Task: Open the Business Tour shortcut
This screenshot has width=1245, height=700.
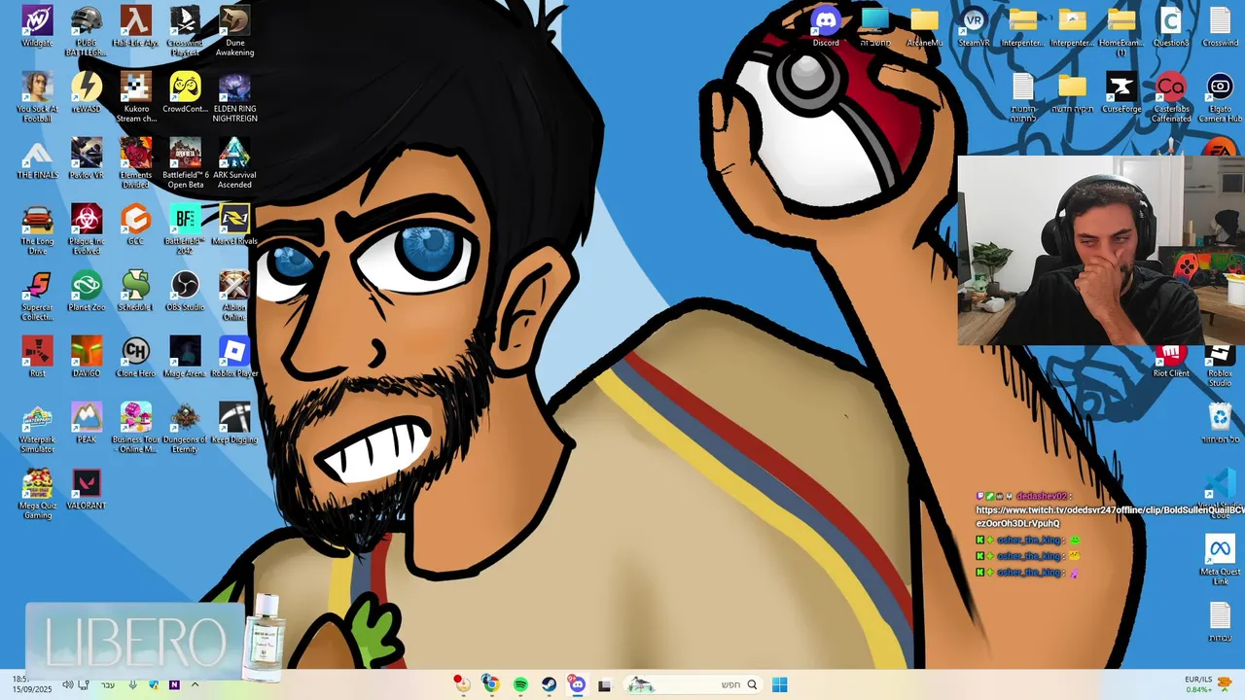Action: coord(135,428)
